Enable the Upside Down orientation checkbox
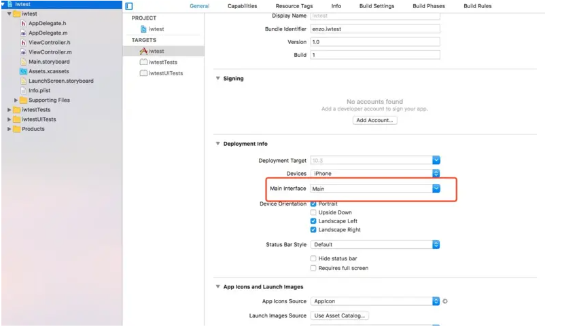Image resolution: width=579 pixels, height=327 pixels. (313, 212)
